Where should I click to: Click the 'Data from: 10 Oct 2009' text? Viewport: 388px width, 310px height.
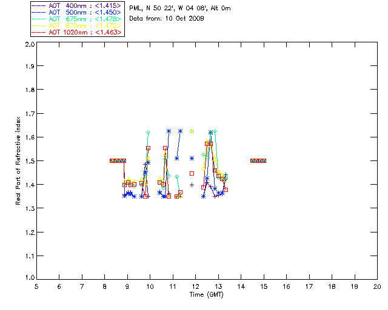point(167,19)
